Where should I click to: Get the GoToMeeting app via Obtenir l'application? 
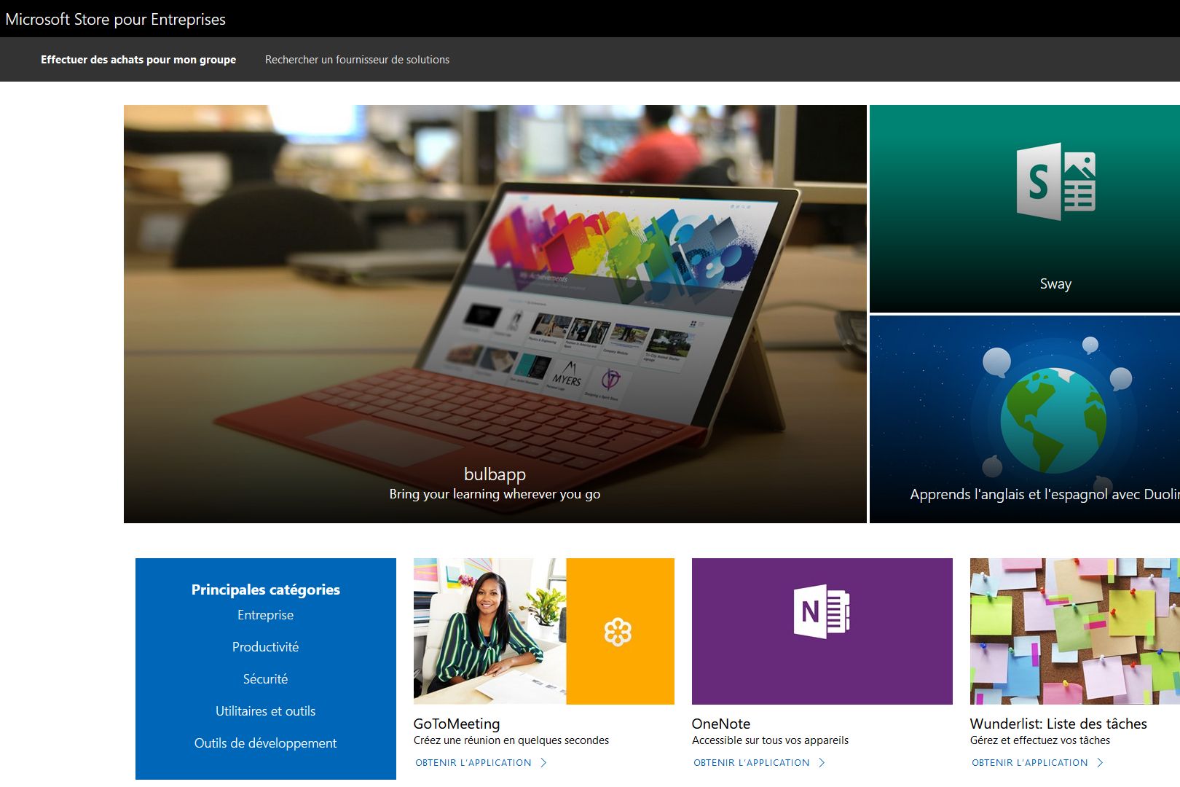pyautogui.click(x=473, y=763)
